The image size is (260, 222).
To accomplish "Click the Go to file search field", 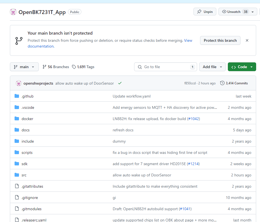I will (x=165, y=66).
